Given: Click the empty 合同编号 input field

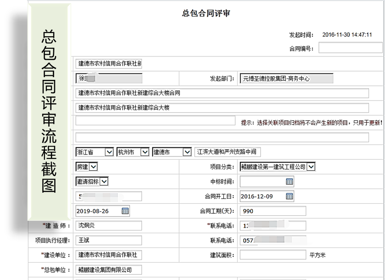Looking at the screenshot, I should tap(350, 48).
